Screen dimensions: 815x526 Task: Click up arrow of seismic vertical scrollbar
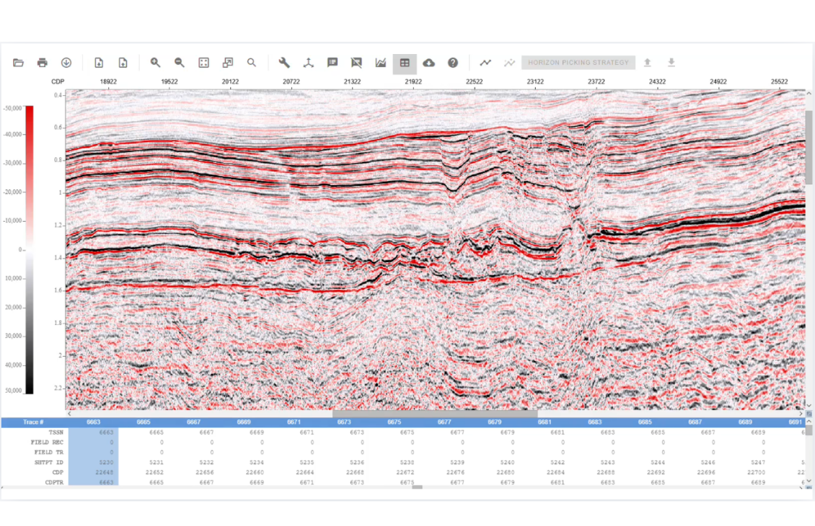tap(809, 93)
